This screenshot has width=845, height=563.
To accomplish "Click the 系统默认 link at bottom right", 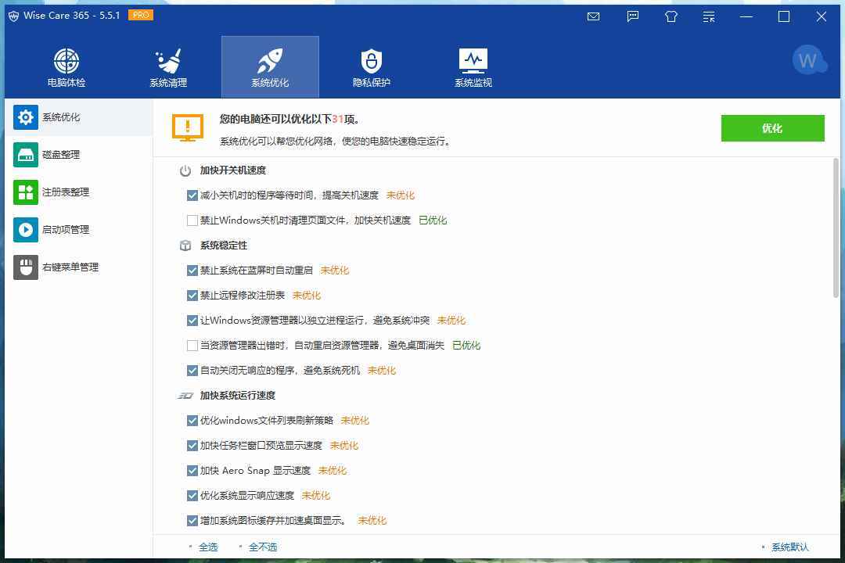I will 789,547.
